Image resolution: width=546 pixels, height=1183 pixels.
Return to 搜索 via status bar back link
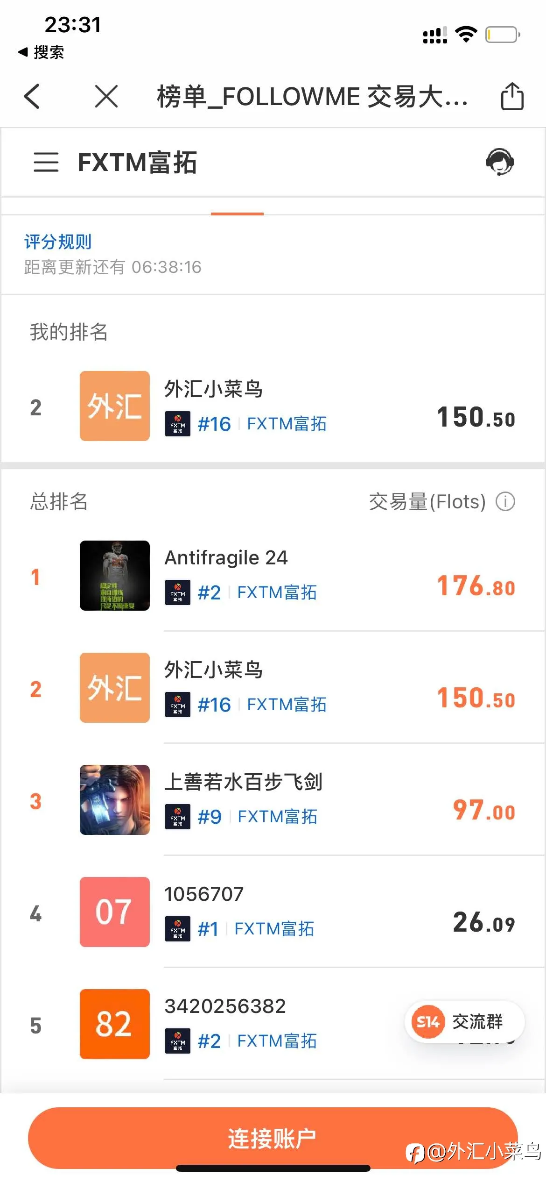[41, 52]
